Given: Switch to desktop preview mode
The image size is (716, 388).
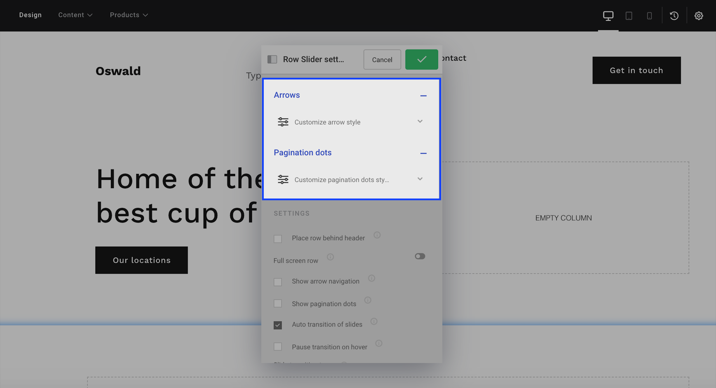Looking at the screenshot, I should tap(608, 16).
